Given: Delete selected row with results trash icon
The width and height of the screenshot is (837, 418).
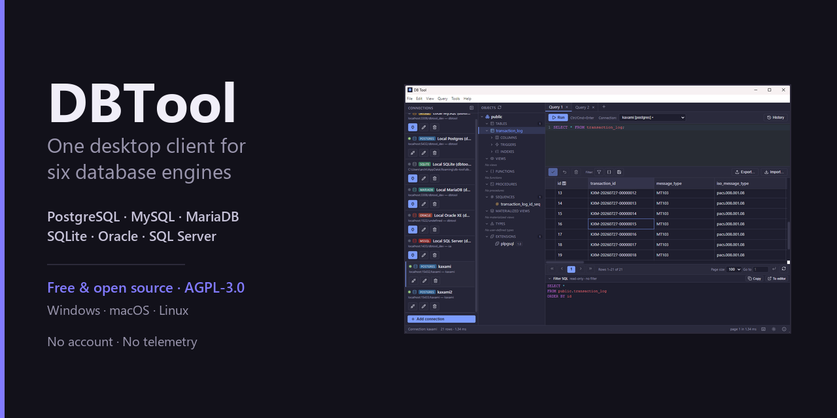Looking at the screenshot, I should click(576, 172).
